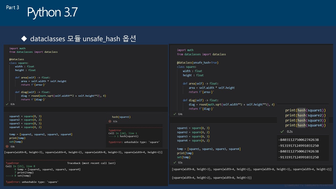The width and height of the screenshot is (336, 189).
Task: Click the red error icon beside 0.8s
Action: point(7,146)
